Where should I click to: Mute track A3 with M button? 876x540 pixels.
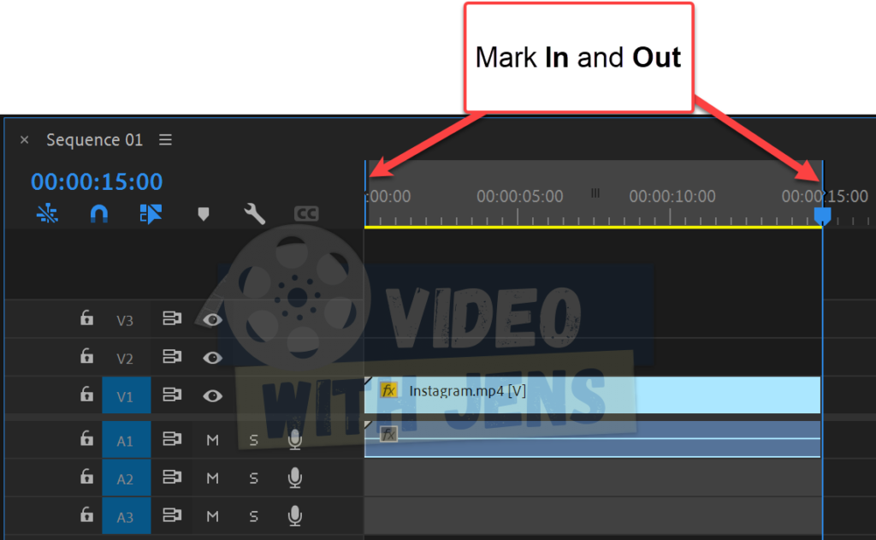click(212, 517)
